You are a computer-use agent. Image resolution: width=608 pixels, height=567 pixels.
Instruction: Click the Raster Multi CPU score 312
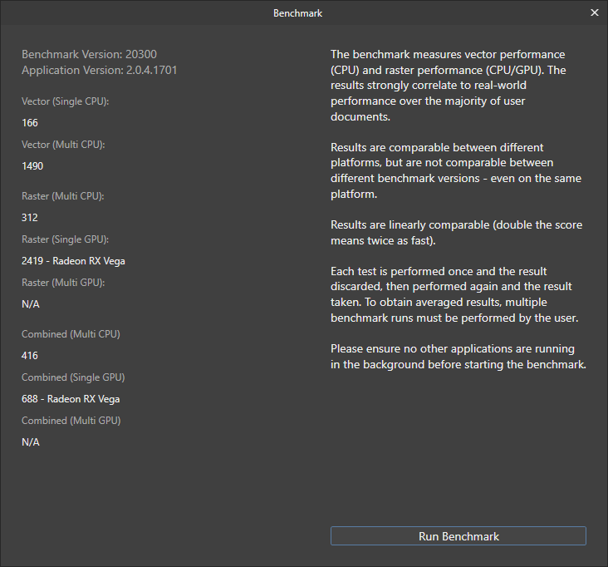click(x=30, y=218)
